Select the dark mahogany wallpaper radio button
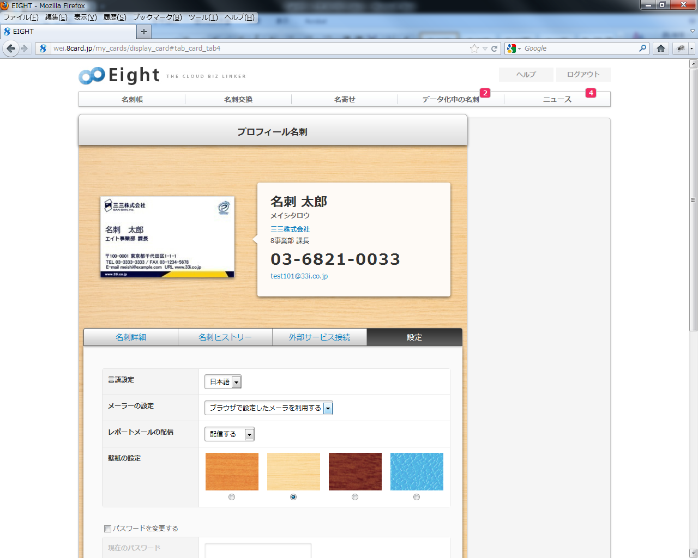 [355, 497]
